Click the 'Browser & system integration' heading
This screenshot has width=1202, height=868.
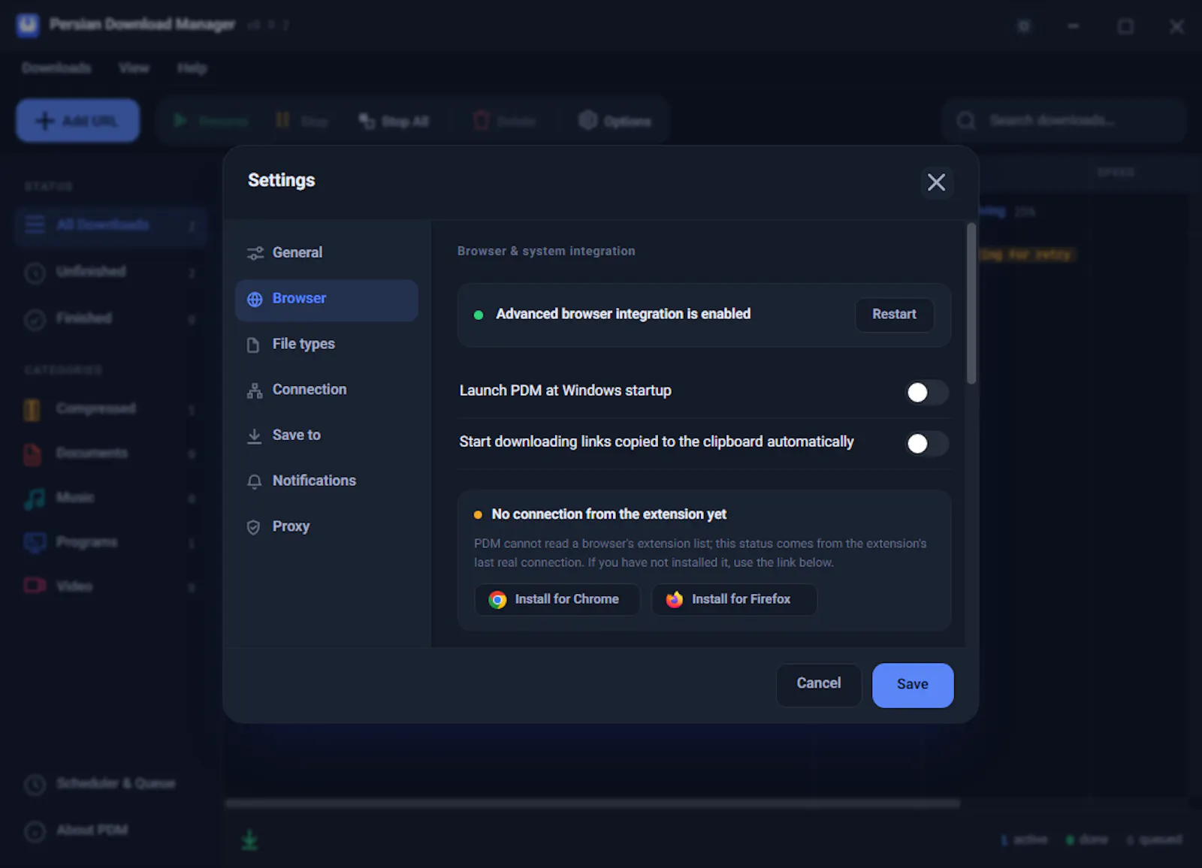[x=546, y=252]
